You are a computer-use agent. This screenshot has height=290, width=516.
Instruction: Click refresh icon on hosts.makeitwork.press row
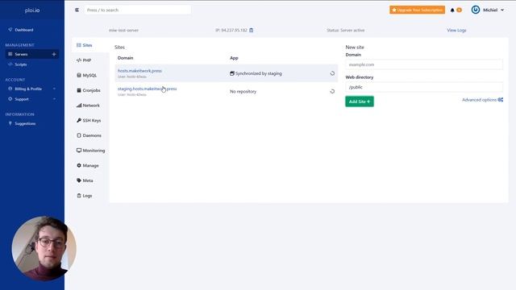click(332, 73)
